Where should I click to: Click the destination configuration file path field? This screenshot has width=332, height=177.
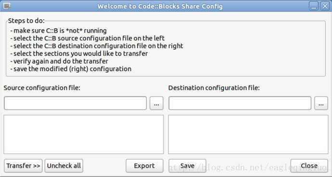coord(240,103)
